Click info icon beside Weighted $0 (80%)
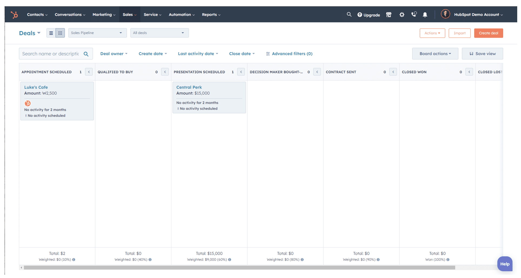 pos(302,260)
